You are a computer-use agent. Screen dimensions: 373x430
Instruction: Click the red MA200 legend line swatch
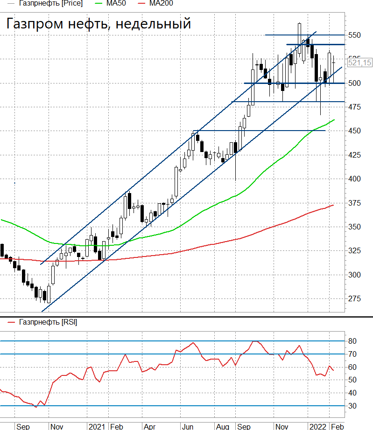[x=141, y=4]
